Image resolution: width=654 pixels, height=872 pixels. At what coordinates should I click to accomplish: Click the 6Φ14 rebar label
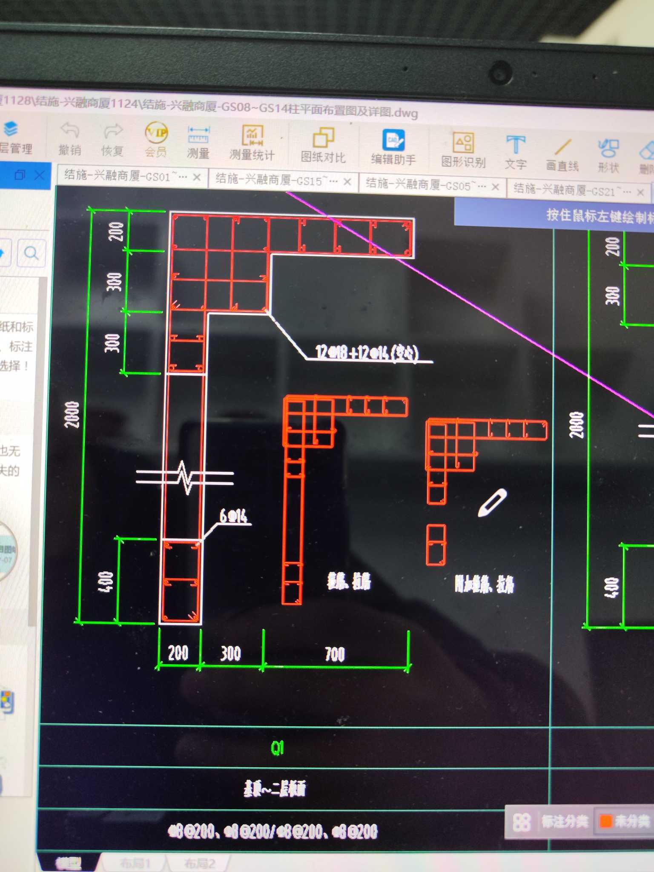point(233,516)
